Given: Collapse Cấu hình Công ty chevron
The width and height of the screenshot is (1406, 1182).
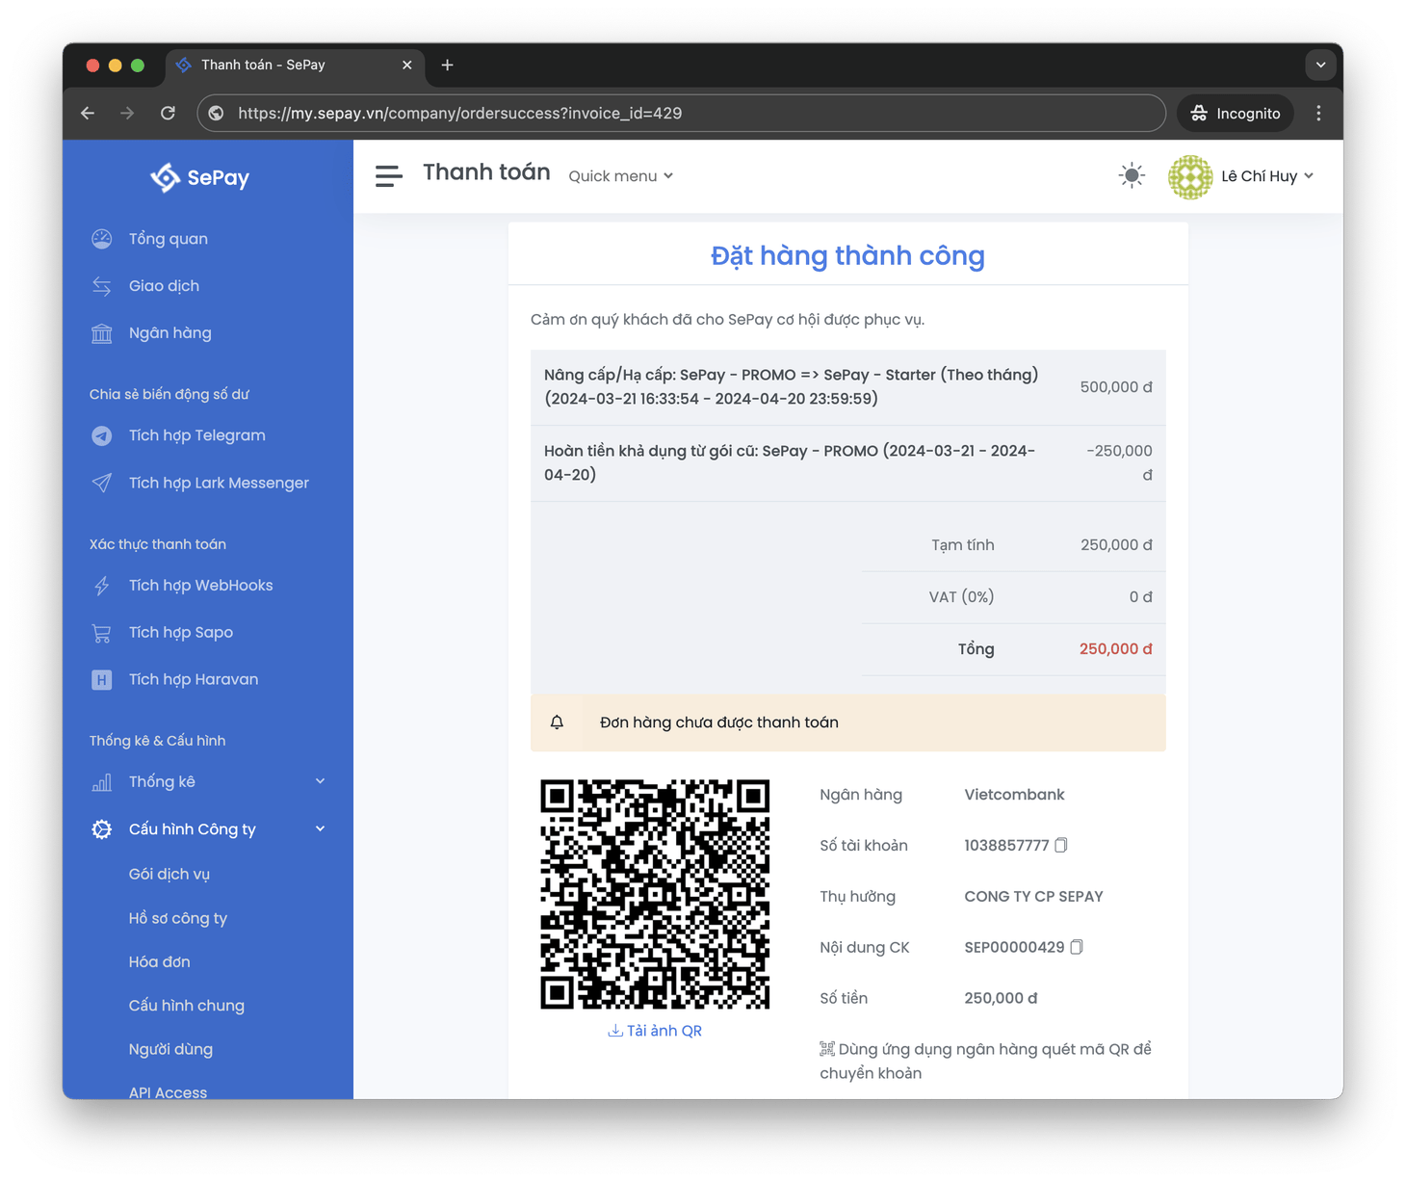Looking at the screenshot, I should (320, 828).
